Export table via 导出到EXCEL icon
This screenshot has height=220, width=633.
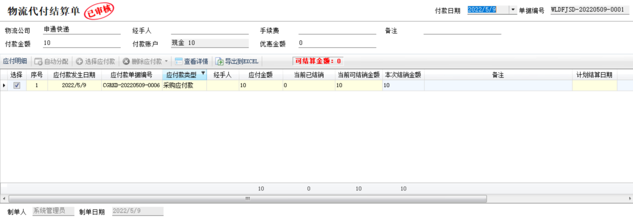click(x=219, y=62)
